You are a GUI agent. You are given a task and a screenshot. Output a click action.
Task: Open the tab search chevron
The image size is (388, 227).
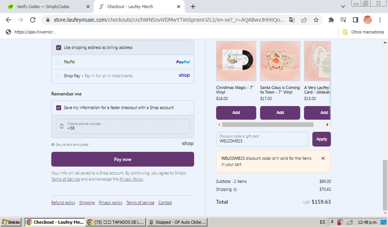[343, 7]
